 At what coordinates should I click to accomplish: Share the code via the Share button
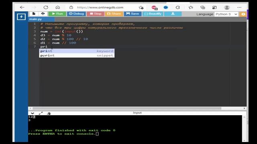114,14
